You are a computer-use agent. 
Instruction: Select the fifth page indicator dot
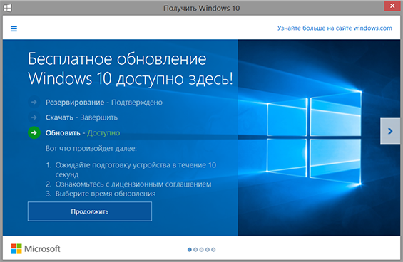pyautogui.click(x=213, y=249)
